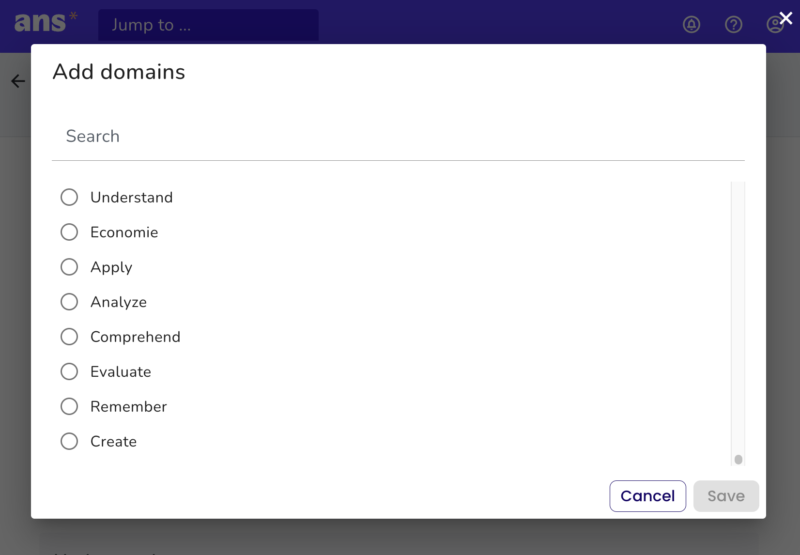Screen dimensions: 800x555
Task: Select the Comprehend domain
Action: tap(69, 337)
